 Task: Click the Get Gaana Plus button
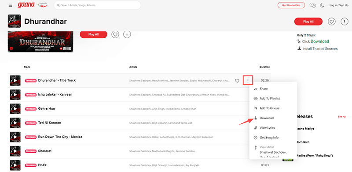point(291,5)
